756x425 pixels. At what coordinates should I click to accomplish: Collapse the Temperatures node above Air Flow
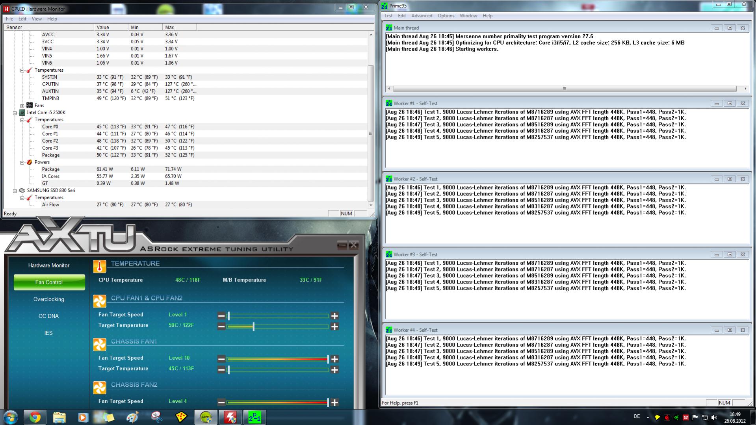(x=22, y=198)
